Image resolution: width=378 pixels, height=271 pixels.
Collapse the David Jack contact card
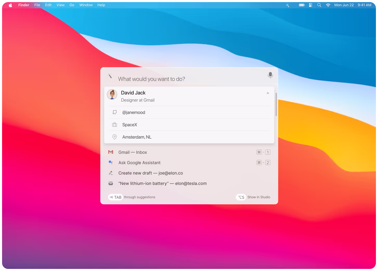268,93
